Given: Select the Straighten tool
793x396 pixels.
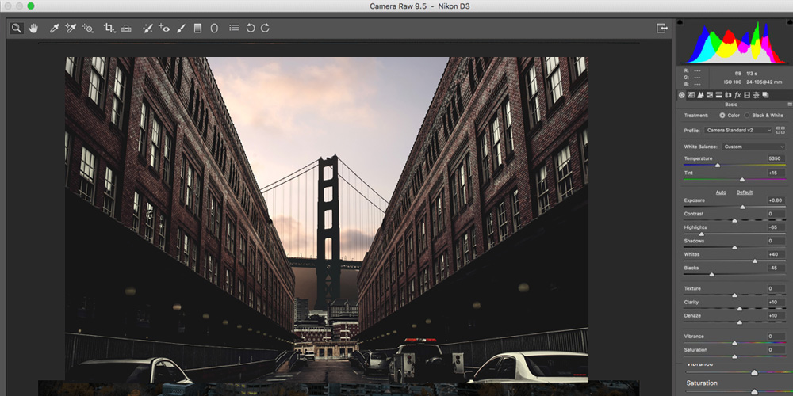Looking at the screenshot, I should 126,29.
